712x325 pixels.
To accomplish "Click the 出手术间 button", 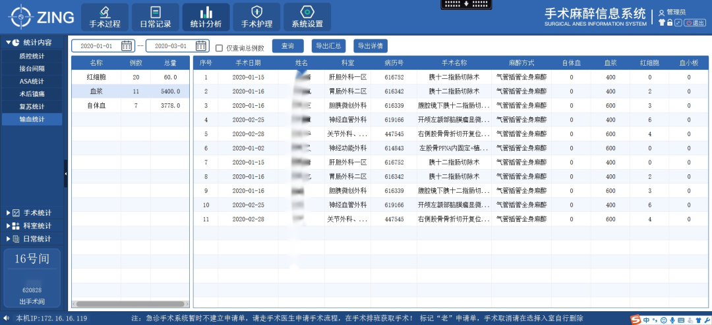I will pyautogui.click(x=32, y=302).
